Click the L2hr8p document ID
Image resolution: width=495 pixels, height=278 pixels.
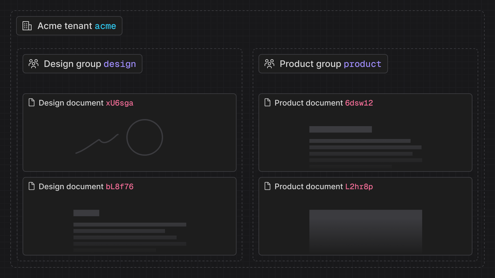(x=359, y=187)
